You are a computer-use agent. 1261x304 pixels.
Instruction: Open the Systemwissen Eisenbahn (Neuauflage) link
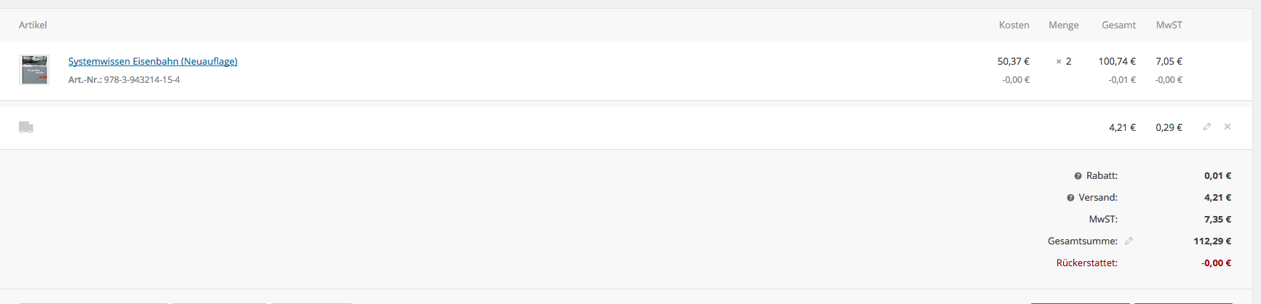click(x=153, y=61)
